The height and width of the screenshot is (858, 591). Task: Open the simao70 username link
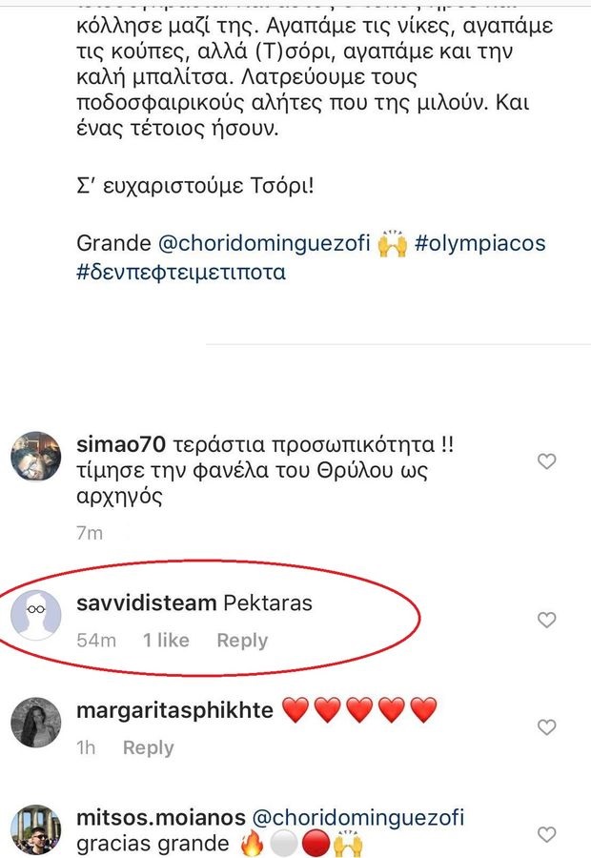[121, 444]
